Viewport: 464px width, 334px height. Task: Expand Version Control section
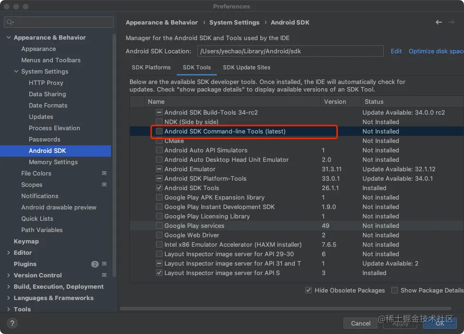(x=9, y=275)
